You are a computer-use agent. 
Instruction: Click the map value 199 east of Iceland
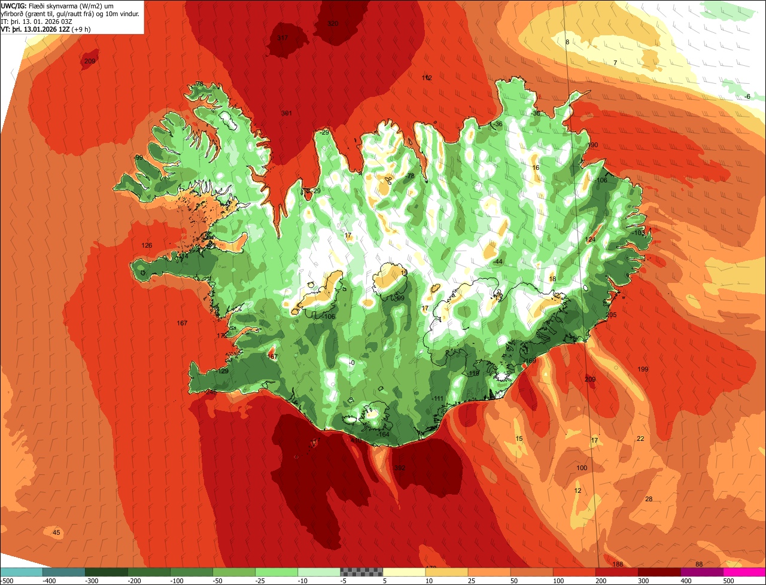tap(643, 369)
